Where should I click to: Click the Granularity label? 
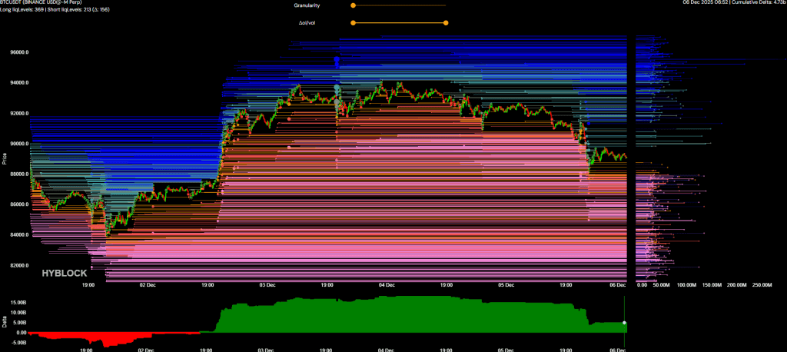(307, 5)
